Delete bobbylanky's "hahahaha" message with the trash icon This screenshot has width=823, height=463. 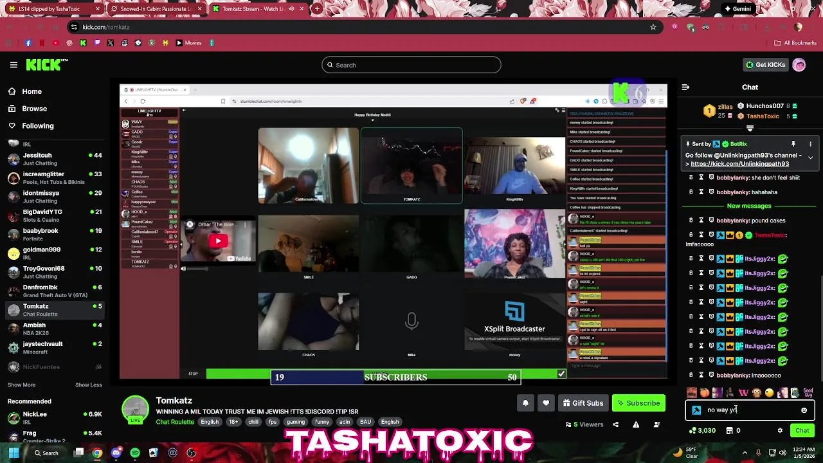click(x=691, y=192)
